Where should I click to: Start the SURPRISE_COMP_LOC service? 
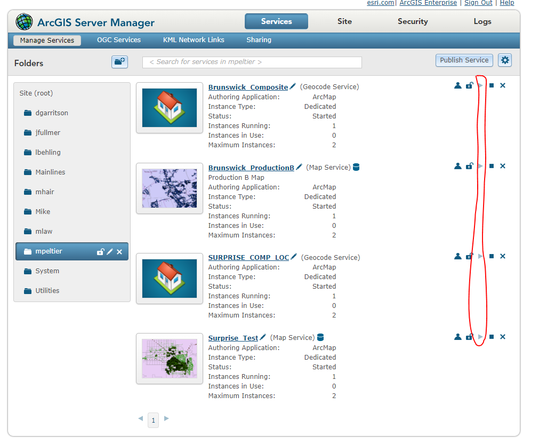point(480,256)
